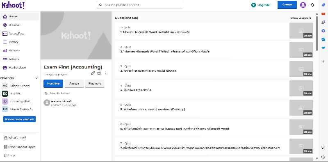Click the Kahoot cover image
Screen dimensions: 328x162
76,36
